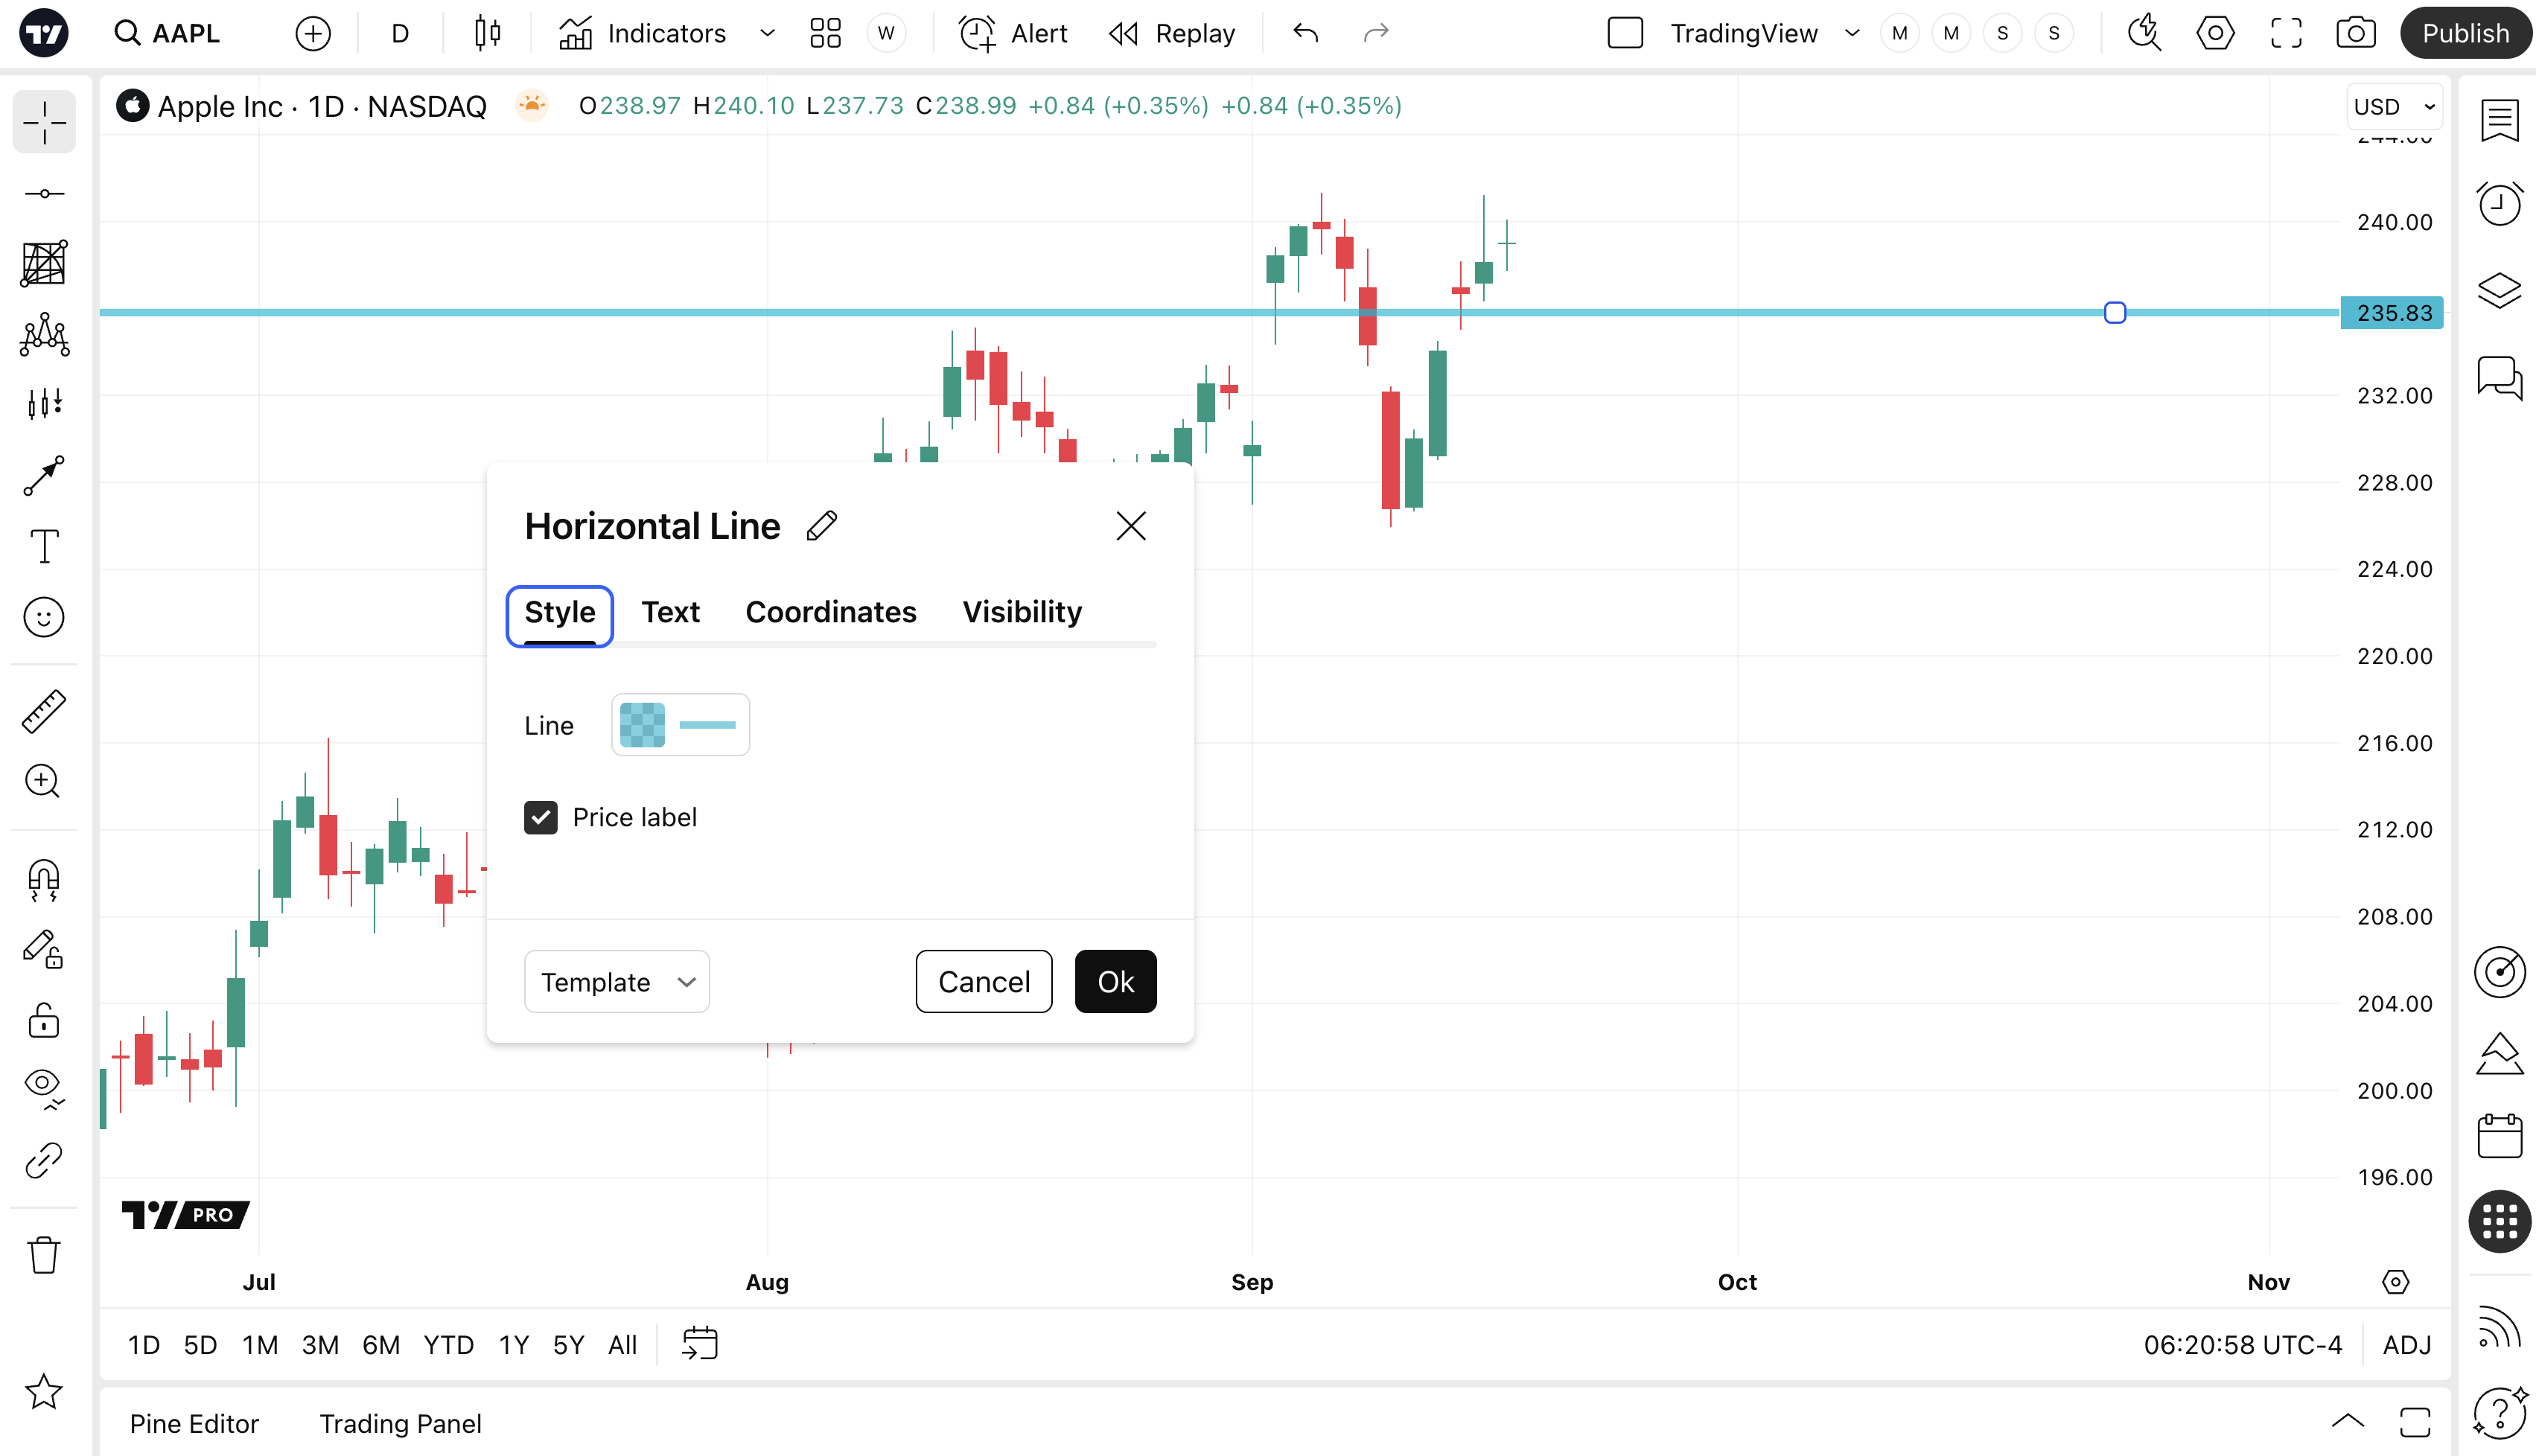The image size is (2536, 1456).
Task: Take a snapshot with camera icon
Action: tap(2355, 33)
